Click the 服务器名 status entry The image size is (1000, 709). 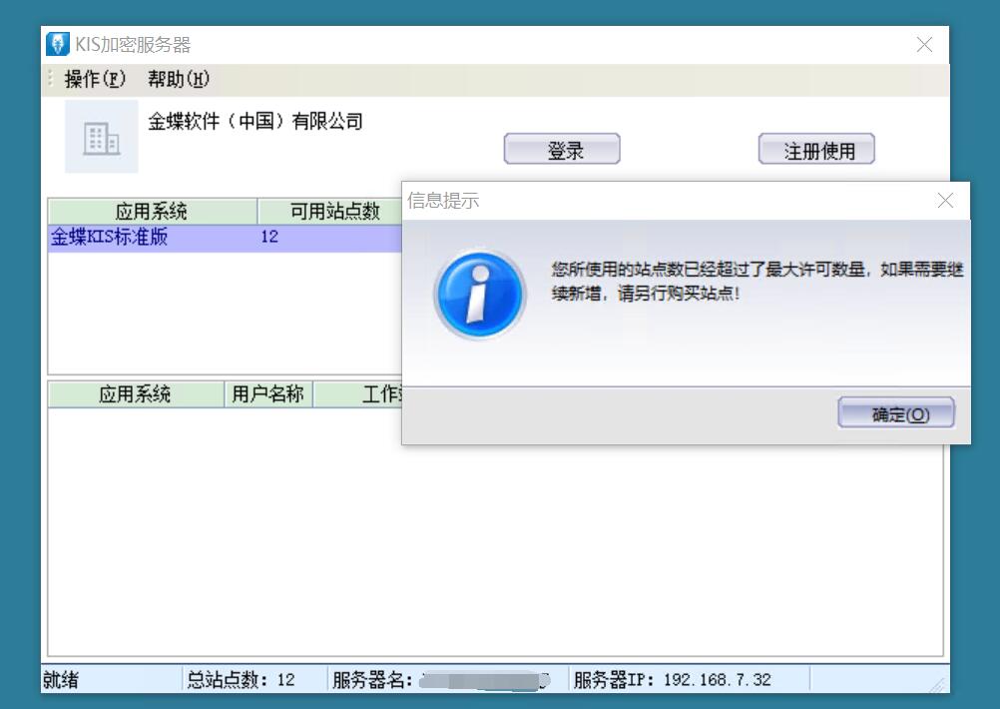(441, 680)
